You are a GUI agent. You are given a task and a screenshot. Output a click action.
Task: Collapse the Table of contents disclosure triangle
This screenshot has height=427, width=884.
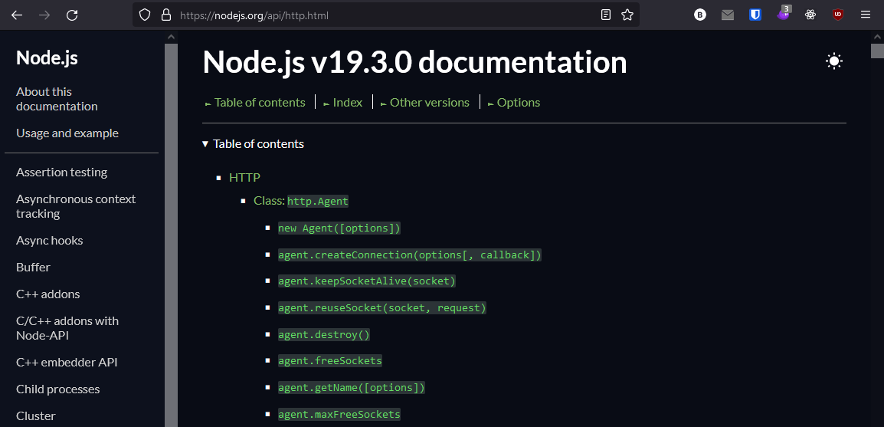[205, 144]
